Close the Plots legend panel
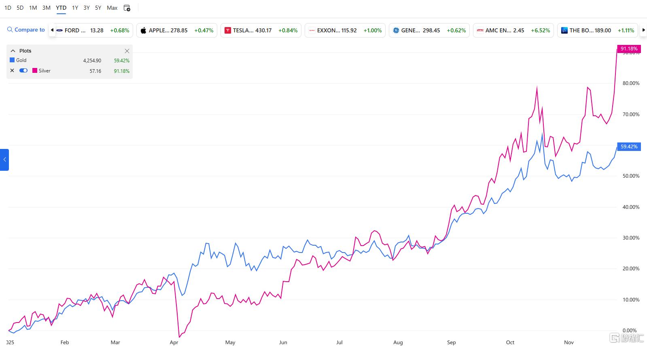Viewport: 647px width, 346px height. [127, 51]
